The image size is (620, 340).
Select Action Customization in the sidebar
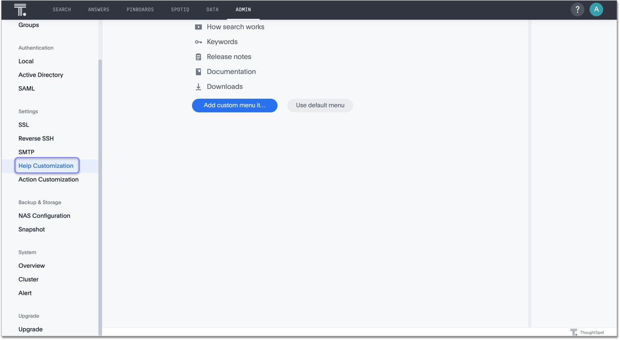pos(48,179)
